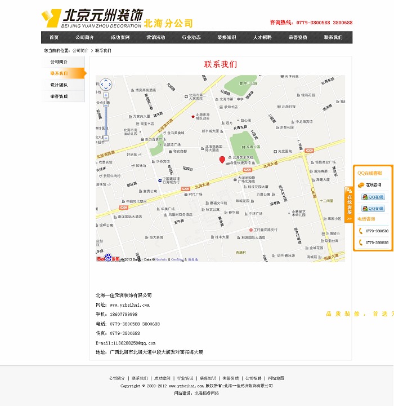The width and height of the screenshot is (394, 406).
Task: Click 网站地图 link in the footer
Action: [x=276, y=378]
